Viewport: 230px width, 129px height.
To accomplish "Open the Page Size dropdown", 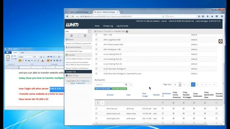I will (x=176, y=85).
